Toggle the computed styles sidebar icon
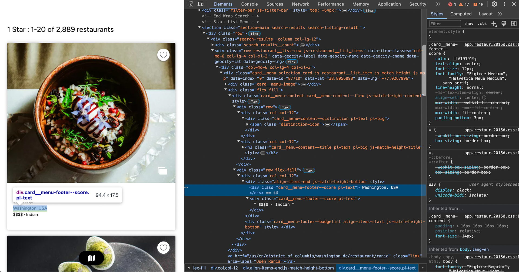This screenshot has height=272, width=519. click(514, 24)
